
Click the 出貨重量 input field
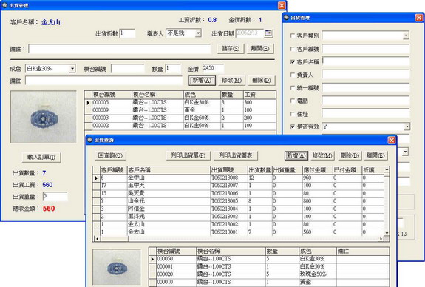click(55, 197)
